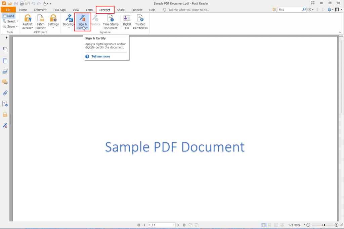Viewport: 344px width, 229px height.
Task: Open the notification bell
Action: point(329,10)
